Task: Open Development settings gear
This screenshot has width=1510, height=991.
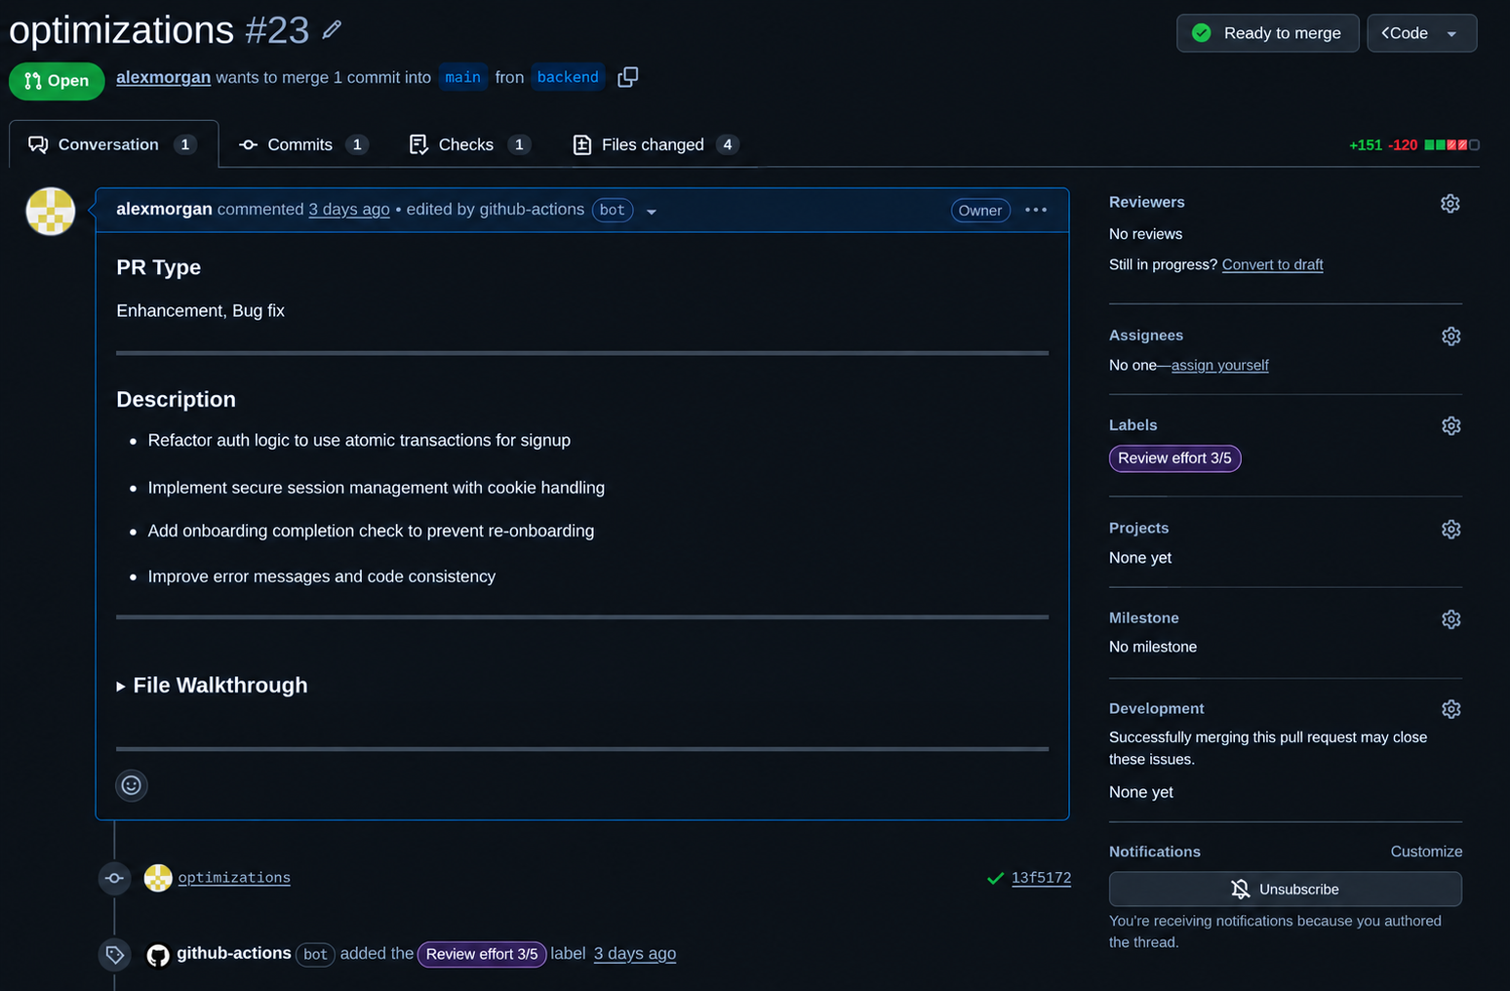Action: click(x=1450, y=709)
